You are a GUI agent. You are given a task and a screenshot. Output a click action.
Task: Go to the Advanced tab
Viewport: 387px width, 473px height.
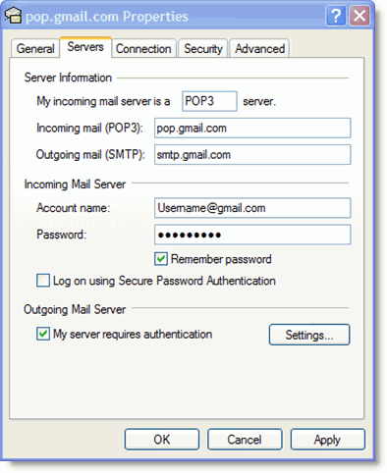[x=259, y=48]
